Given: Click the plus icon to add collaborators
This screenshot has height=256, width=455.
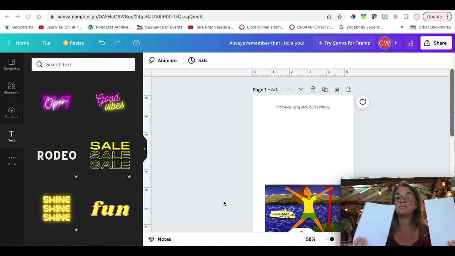Looking at the screenshot, I should click(x=395, y=43).
